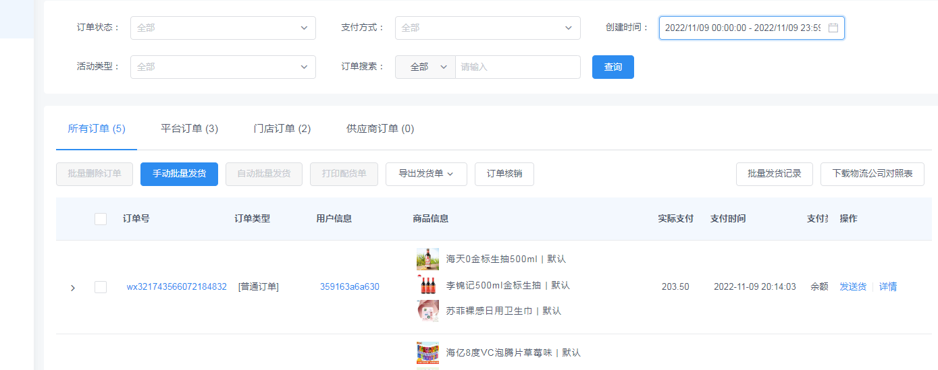Image resolution: width=938 pixels, height=370 pixels.
Task: Click product name 苏菲裸感日用卫生巾 | 默认
Action: tap(504, 311)
